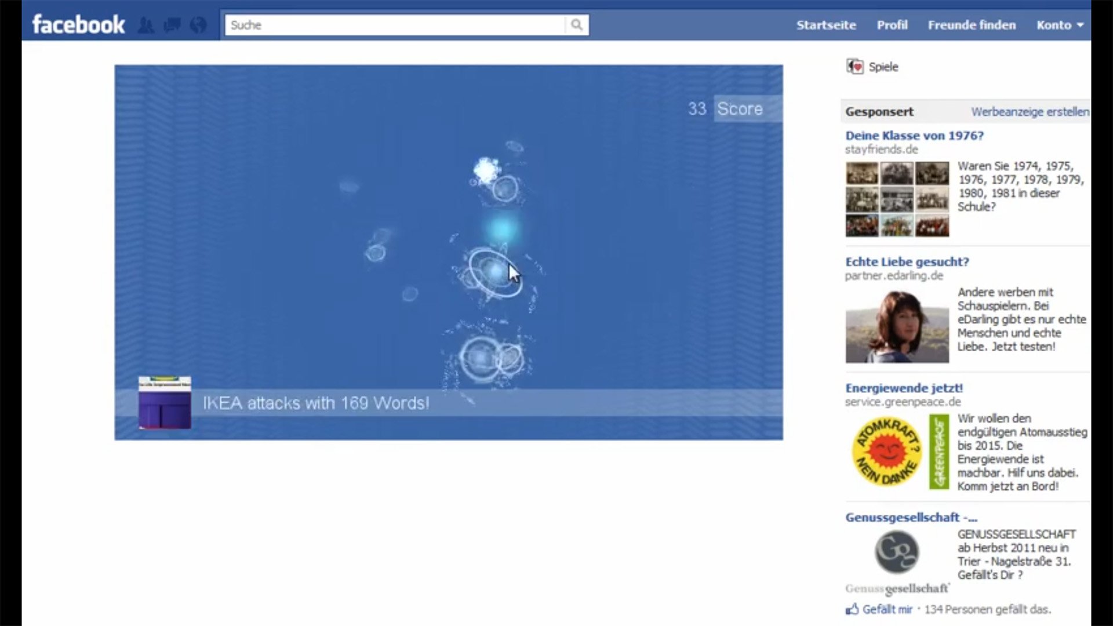The height and width of the screenshot is (626, 1113).
Task: Click score value 33 in game
Action: (697, 109)
